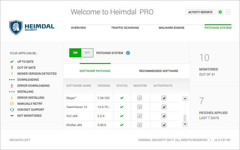Click VLC version 2.2.4
240x150 pixels.
point(101,116)
